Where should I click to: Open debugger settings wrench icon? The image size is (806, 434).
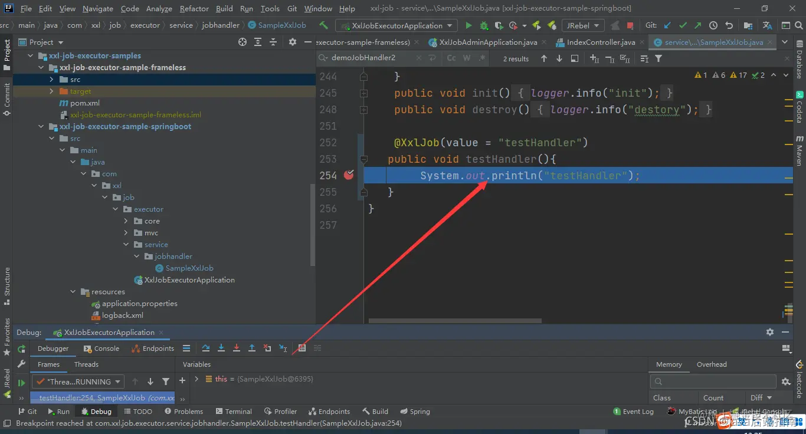click(21, 364)
